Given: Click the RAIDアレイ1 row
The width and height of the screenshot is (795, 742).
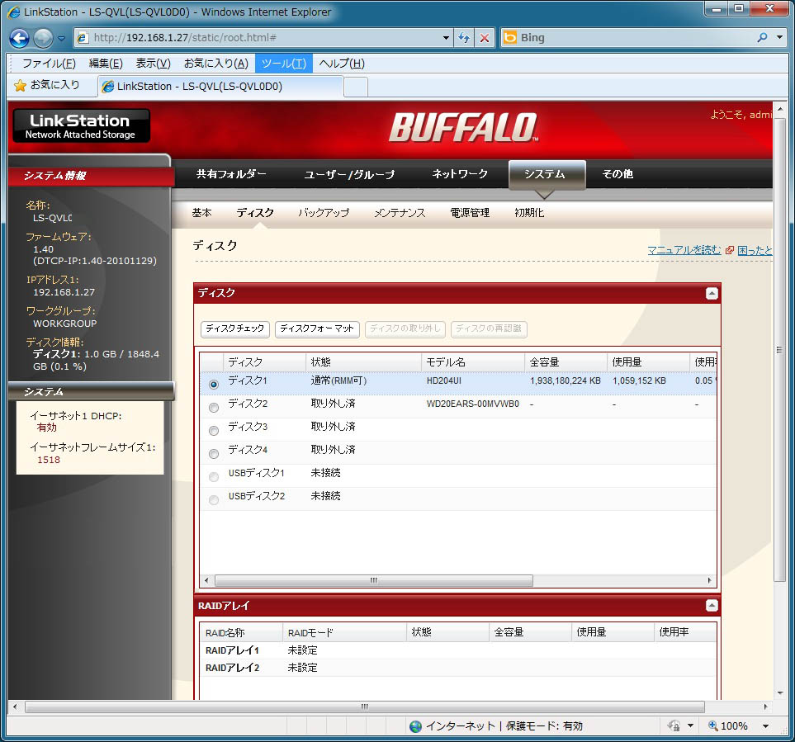Looking at the screenshot, I should point(458,650).
